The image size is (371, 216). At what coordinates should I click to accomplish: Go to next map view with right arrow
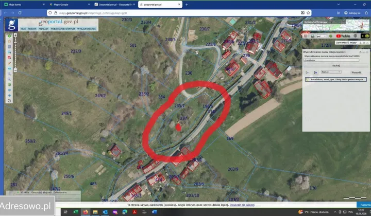click(x=9, y=95)
